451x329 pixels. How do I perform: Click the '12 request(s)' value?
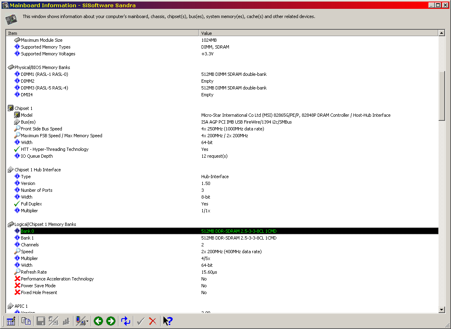(x=214, y=156)
